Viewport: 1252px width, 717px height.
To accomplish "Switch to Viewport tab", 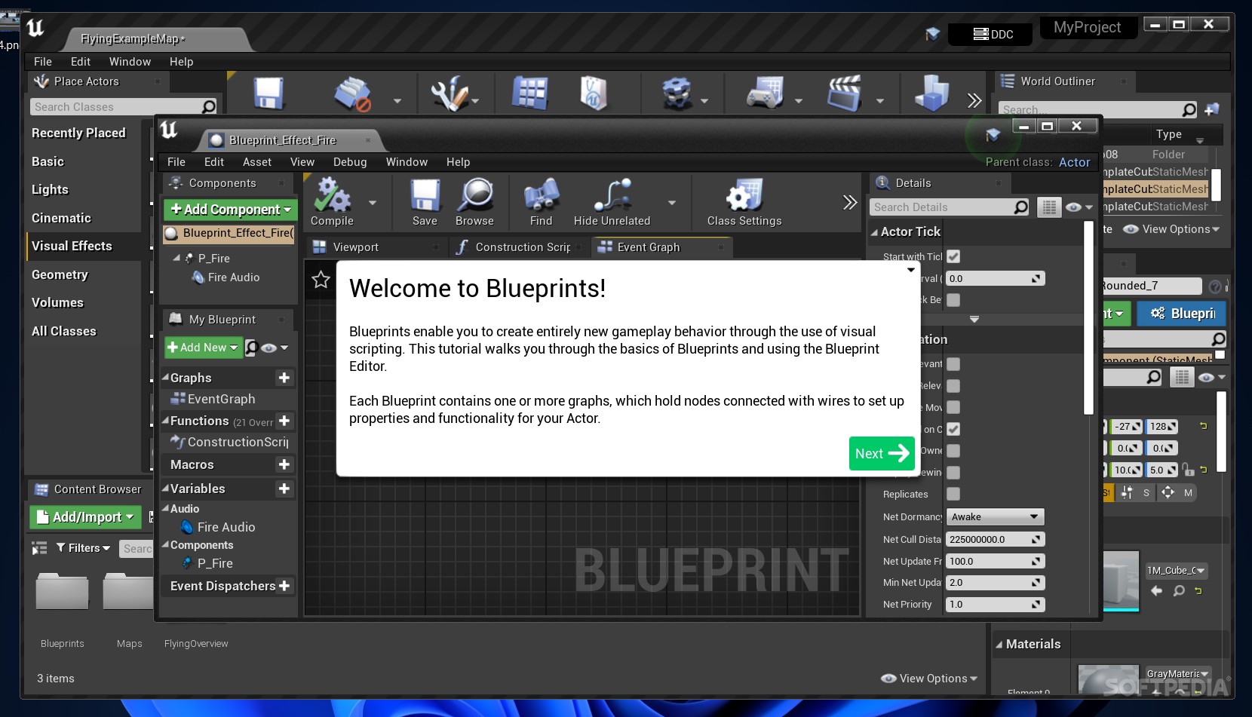I will click(x=376, y=247).
